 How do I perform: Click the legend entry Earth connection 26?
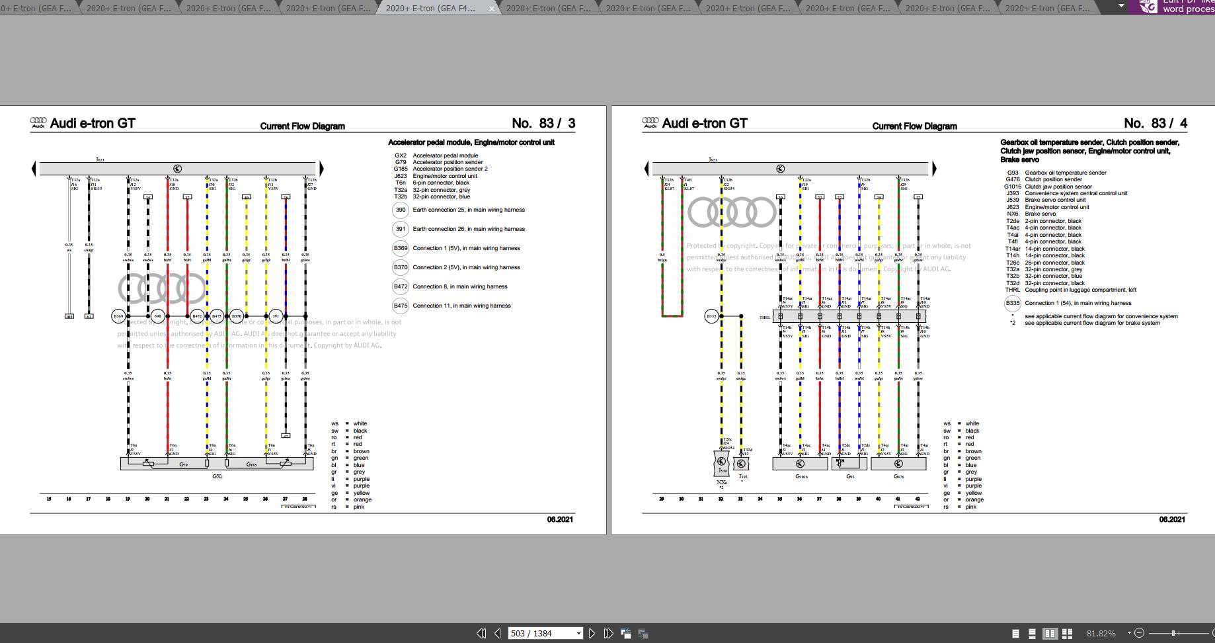(x=469, y=229)
